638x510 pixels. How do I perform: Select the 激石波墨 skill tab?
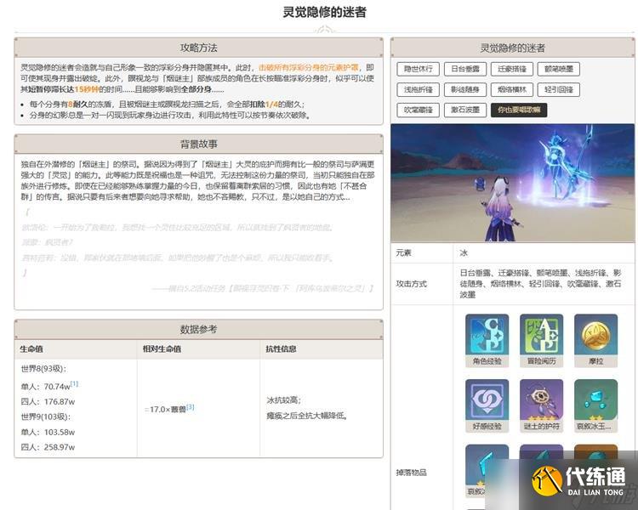[x=465, y=110]
